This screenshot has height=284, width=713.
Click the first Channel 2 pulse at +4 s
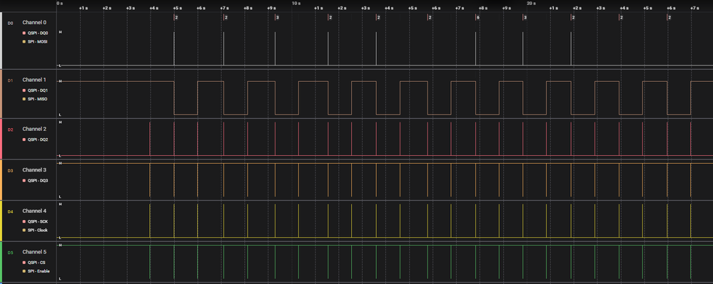coord(150,139)
